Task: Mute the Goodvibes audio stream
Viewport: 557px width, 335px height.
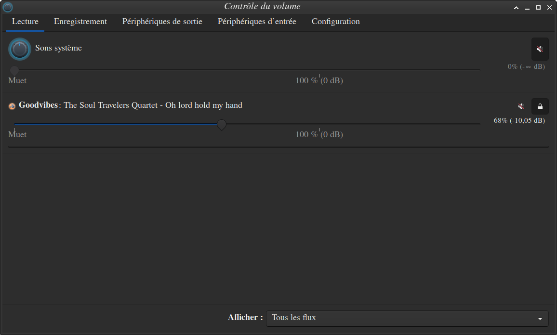Action: (x=521, y=106)
